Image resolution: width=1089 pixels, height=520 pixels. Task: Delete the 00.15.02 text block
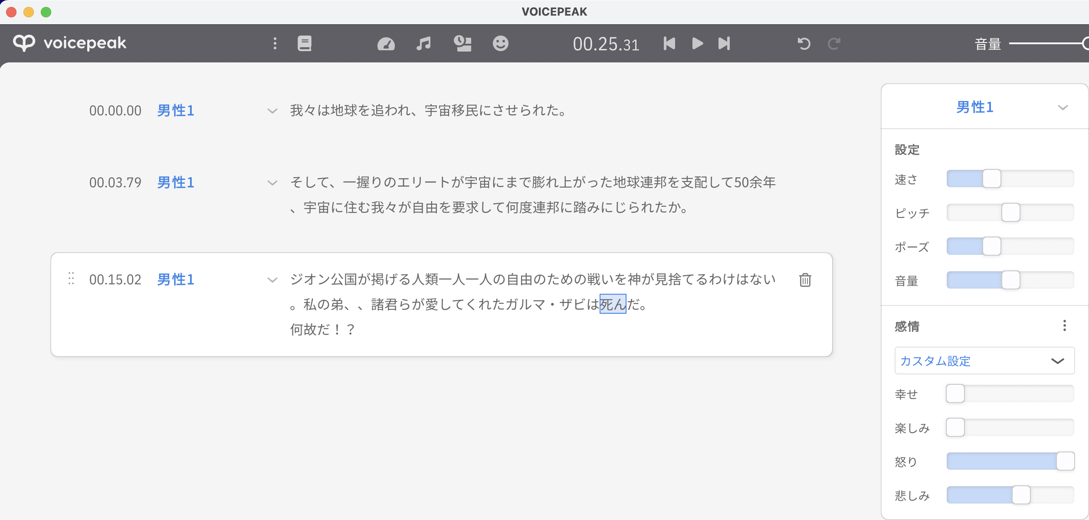tap(805, 280)
